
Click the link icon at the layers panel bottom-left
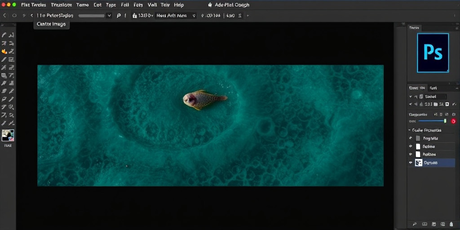[414, 224]
